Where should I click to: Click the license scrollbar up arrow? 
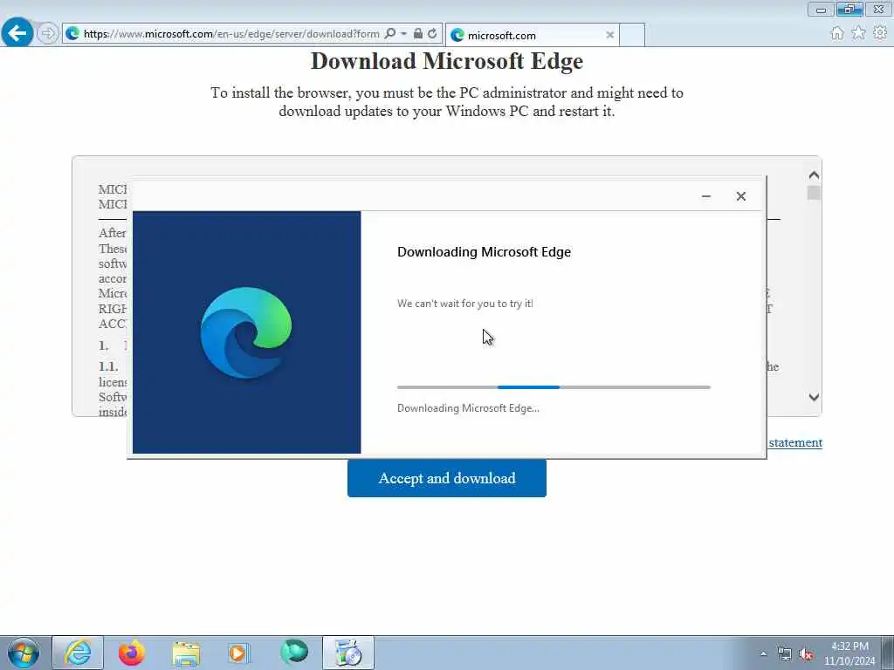point(815,174)
